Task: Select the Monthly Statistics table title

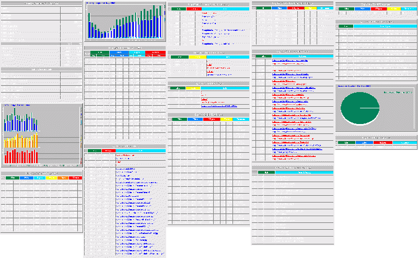Action: pyautogui.click(x=42, y=3)
